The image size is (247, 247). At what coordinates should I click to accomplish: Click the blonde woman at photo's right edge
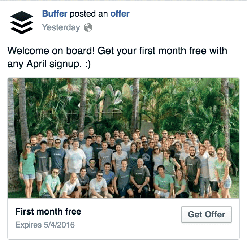click(223, 166)
